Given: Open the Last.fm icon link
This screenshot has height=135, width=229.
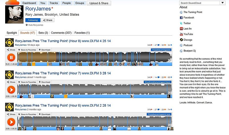Looking at the screenshot, I should point(181,29).
